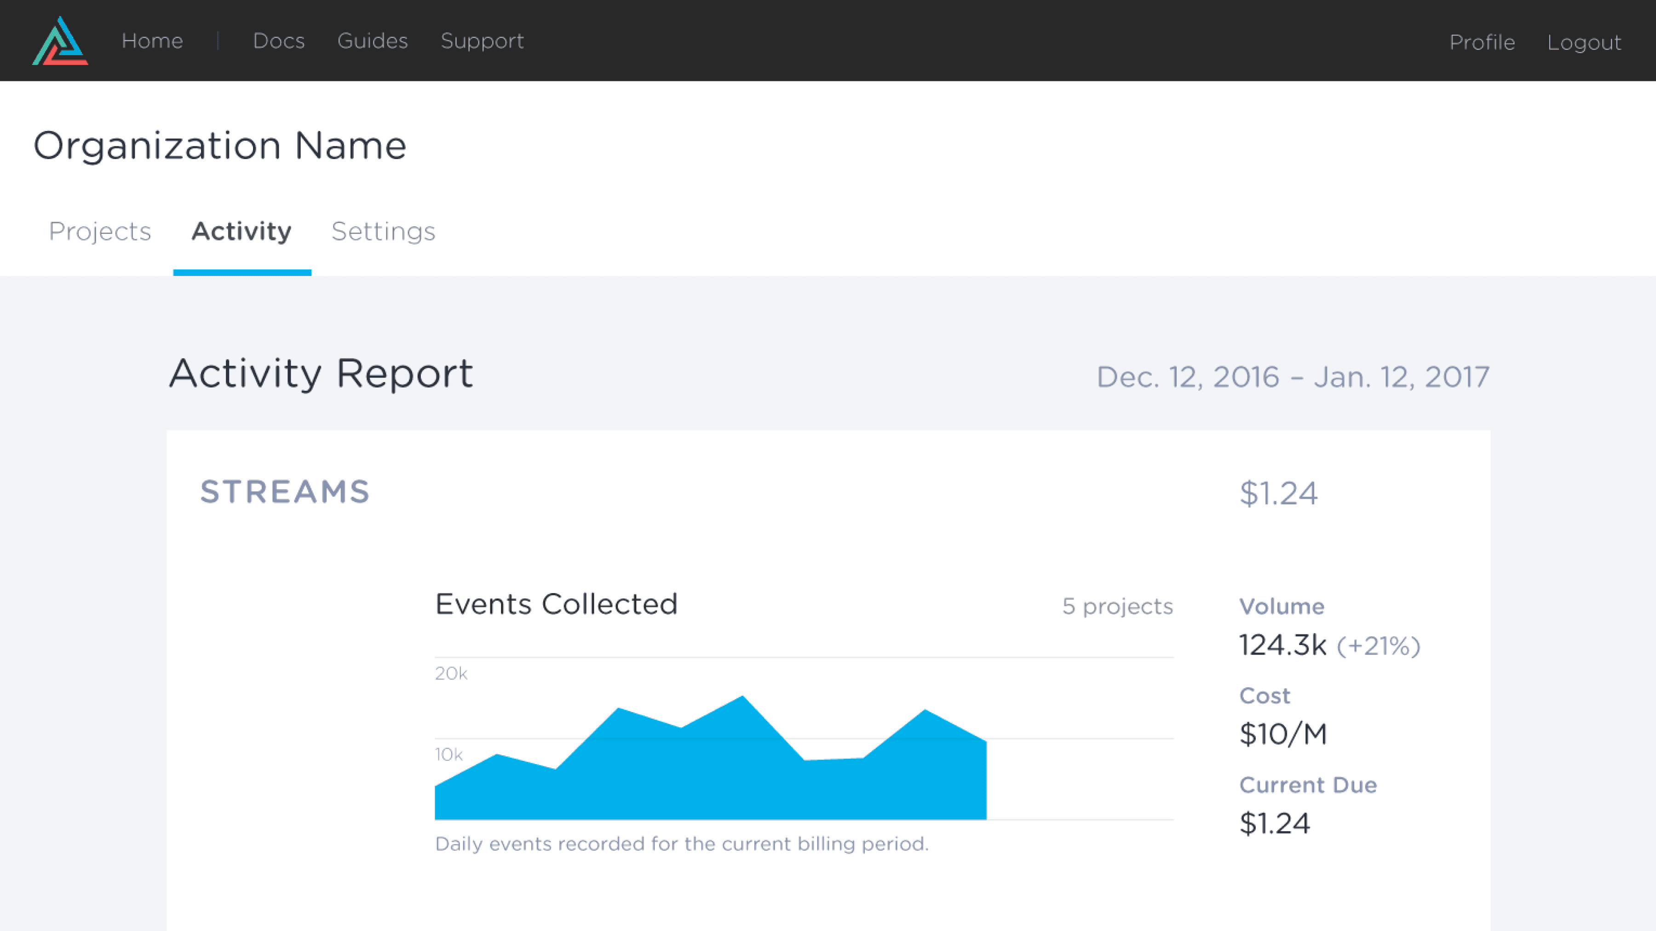The image size is (1656, 931).
Task: Switch to the Settings tab
Action: [x=383, y=231]
